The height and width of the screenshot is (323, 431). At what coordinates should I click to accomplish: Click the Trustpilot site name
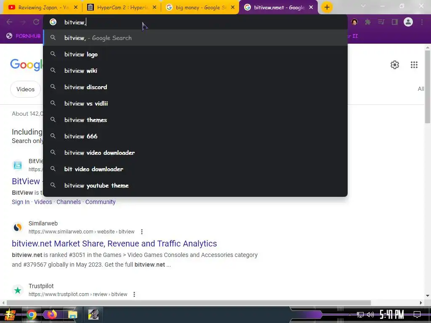point(41,286)
